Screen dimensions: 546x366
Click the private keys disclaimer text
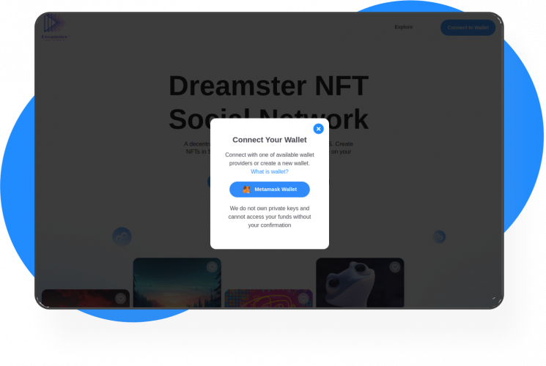(x=270, y=217)
